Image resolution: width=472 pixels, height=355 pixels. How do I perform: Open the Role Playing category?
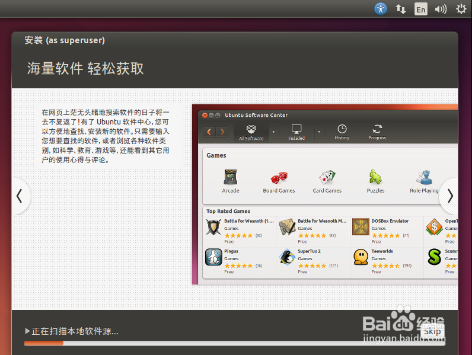tap(424, 181)
